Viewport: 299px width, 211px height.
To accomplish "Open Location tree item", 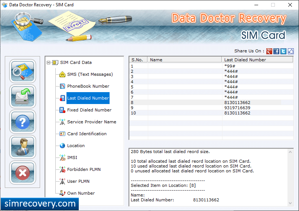I will (76, 146).
